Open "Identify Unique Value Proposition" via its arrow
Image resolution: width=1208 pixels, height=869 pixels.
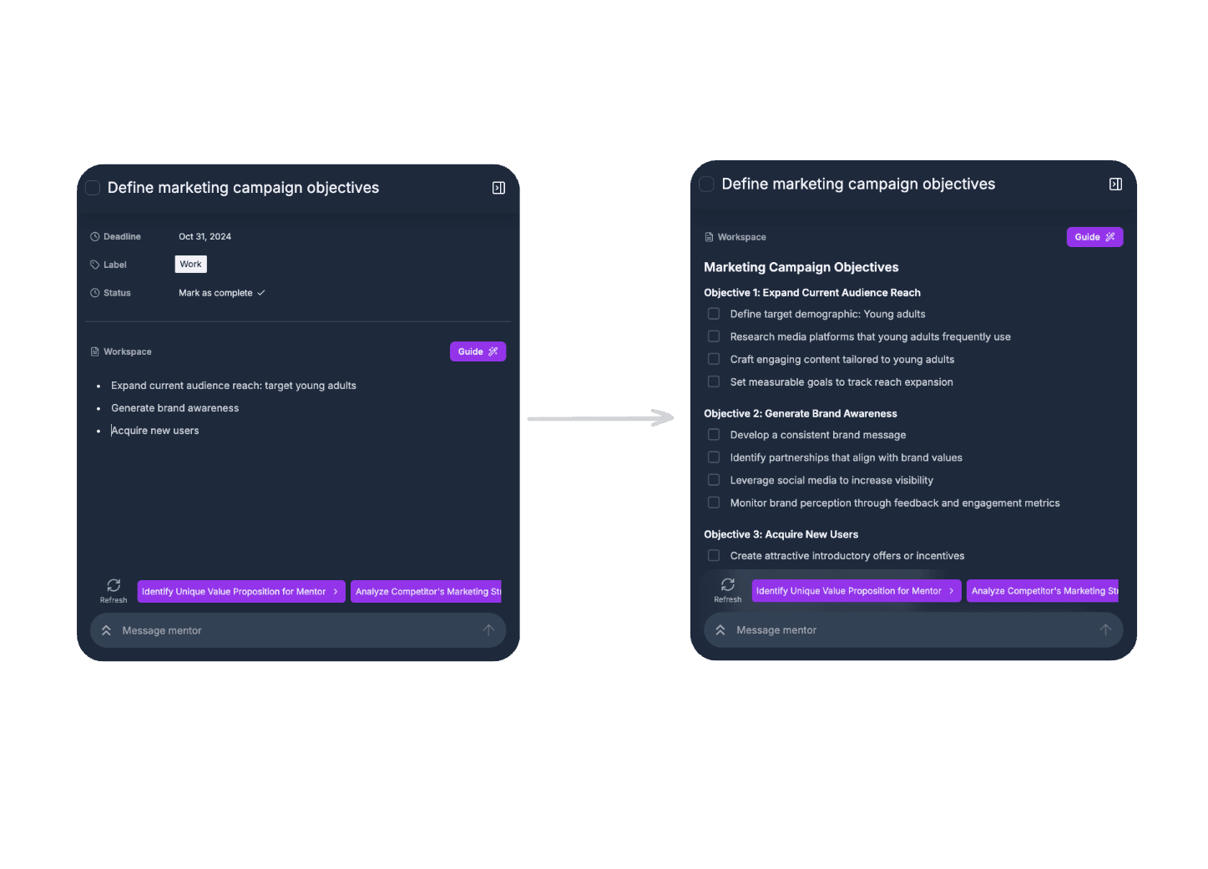336,591
